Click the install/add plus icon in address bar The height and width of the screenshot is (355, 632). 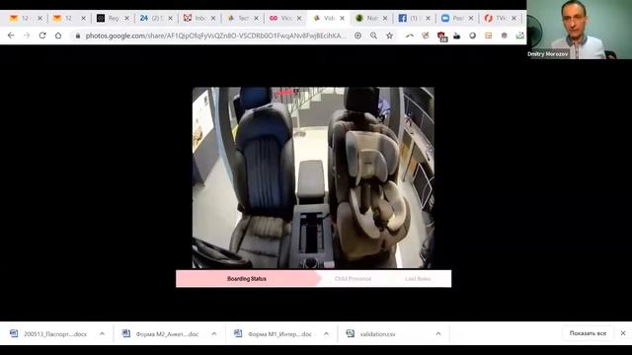357,35
